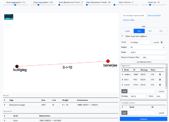Image resolution: width=169 pixels, height=122 pixels.
Task: Click (banerjee,buttigieg) edge in results
Action: pyautogui.click(x=17, y=105)
